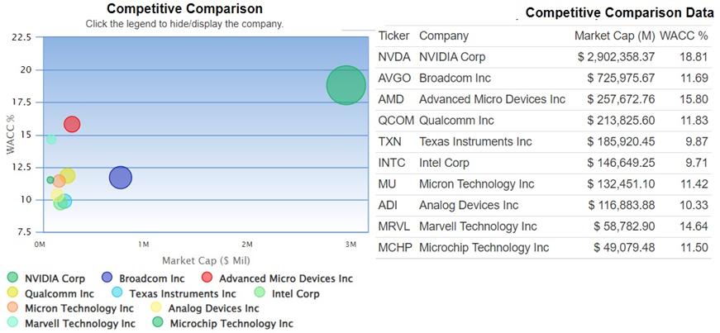Click the Micron Technology legend circle icon
This screenshot has width=720, height=333.
[x=12, y=308]
